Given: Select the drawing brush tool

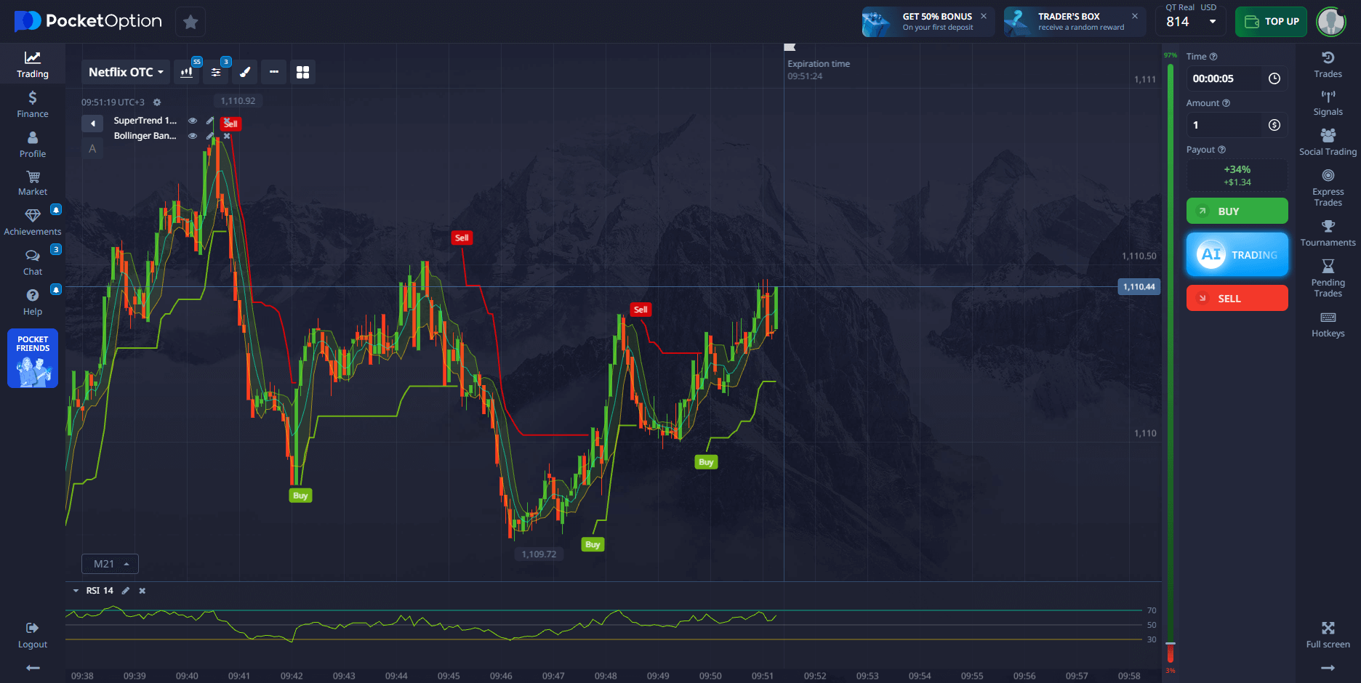Looking at the screenshot, I should (245, 72).
